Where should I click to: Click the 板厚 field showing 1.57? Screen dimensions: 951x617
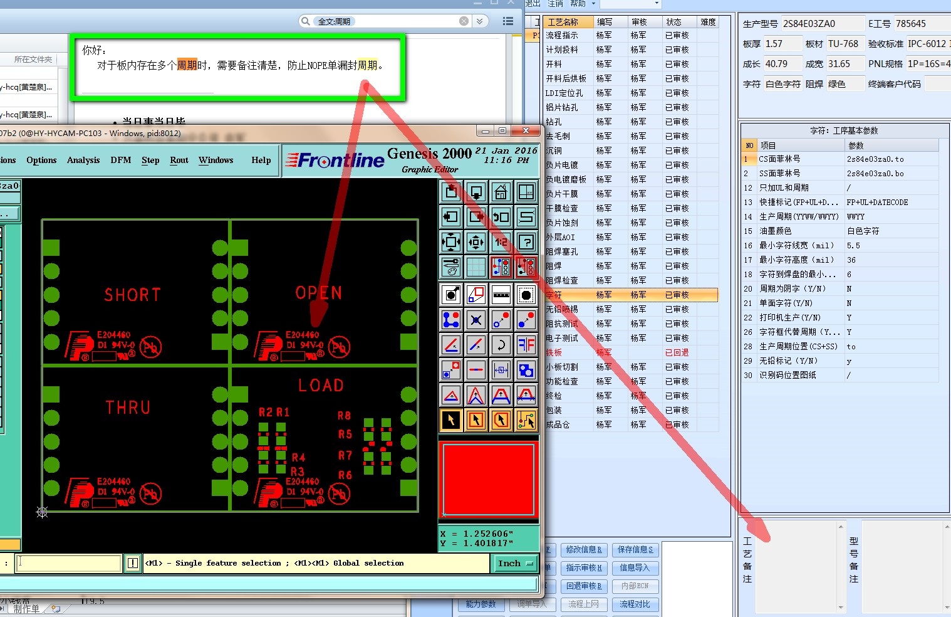pos(782,44)
